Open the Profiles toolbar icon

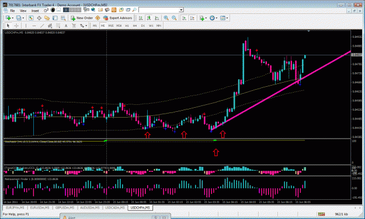(x=19, y=18)
